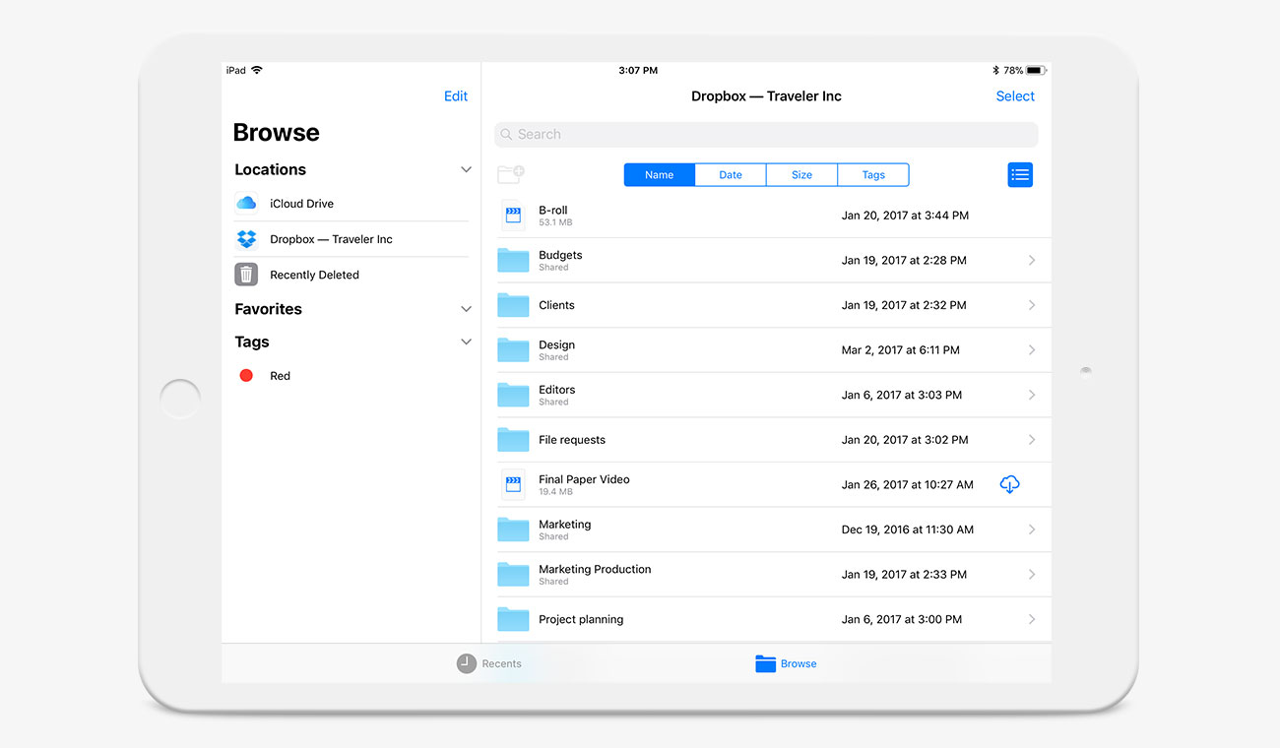This screenshot has height=748, width=1280.
Task: Open the Recently Deleted trash
Action: point(313,275)
